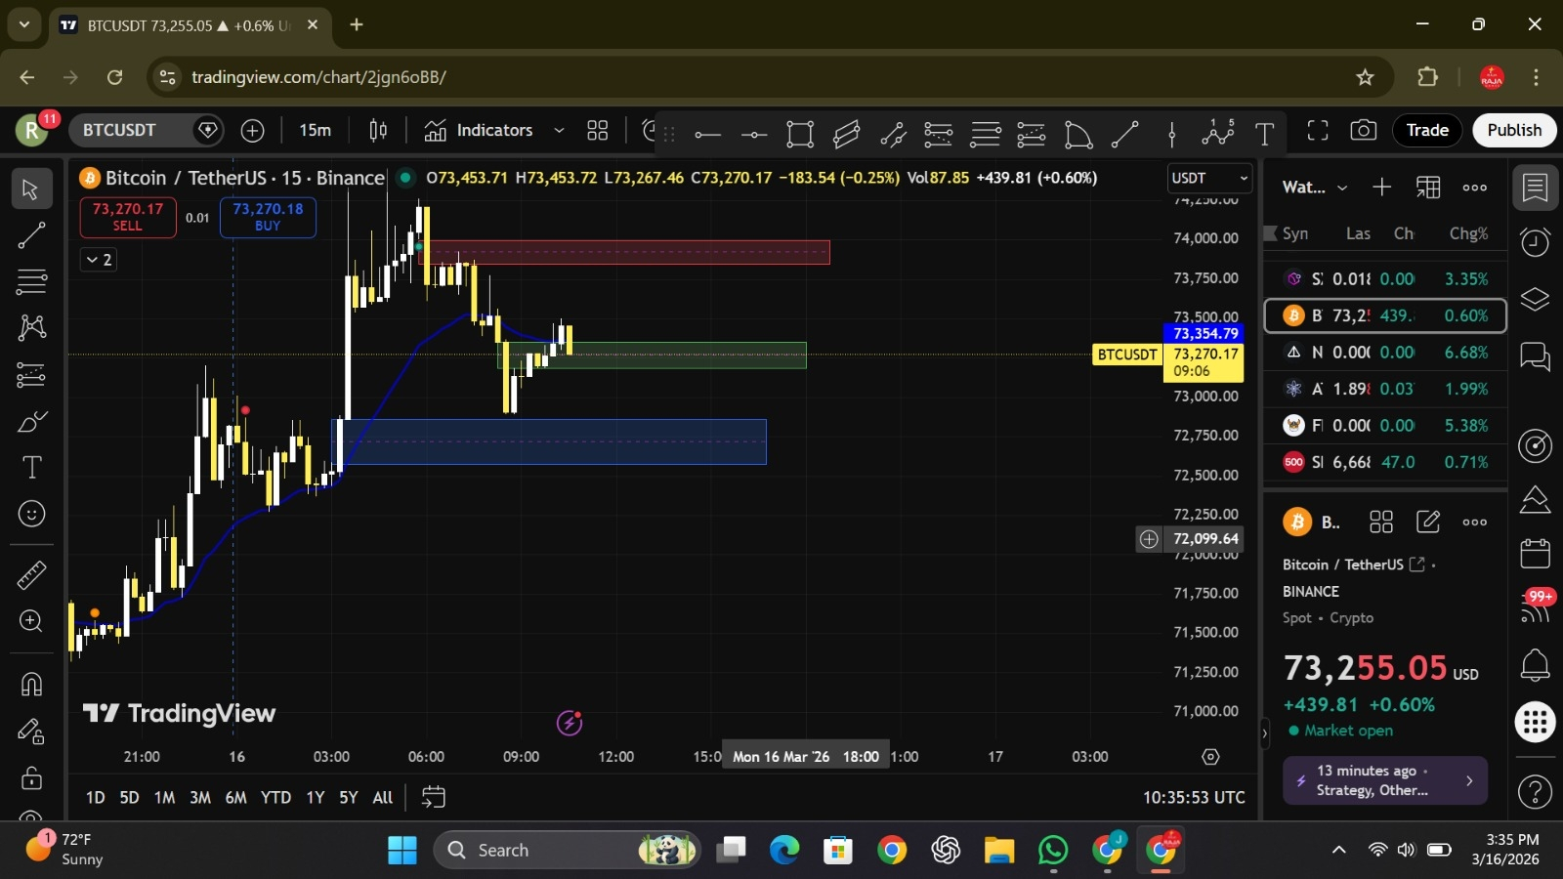The image size is (1563, 879).
Task: Add a symbol to the watchlist
Action: 1381,187
